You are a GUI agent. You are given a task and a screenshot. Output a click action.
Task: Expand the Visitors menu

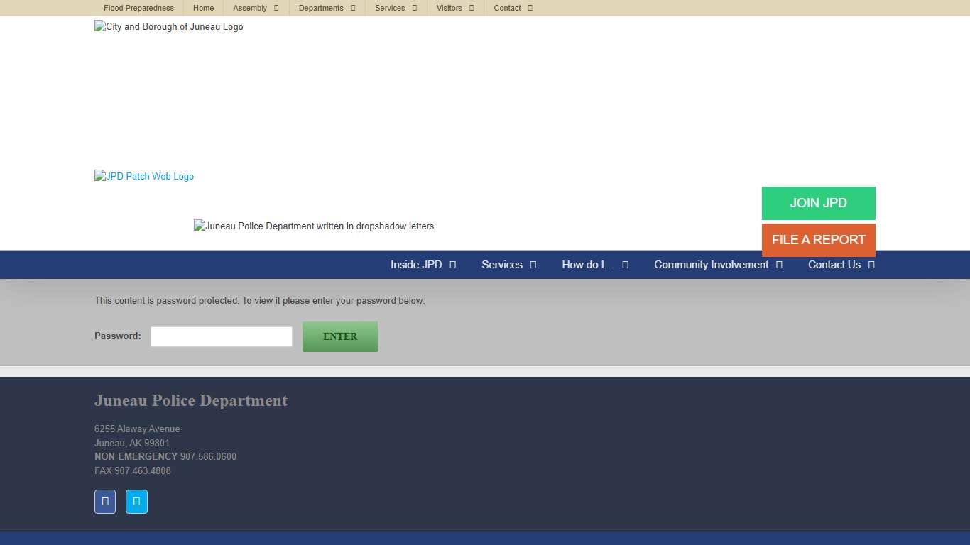pyautogui.click(x=454, y=8)
